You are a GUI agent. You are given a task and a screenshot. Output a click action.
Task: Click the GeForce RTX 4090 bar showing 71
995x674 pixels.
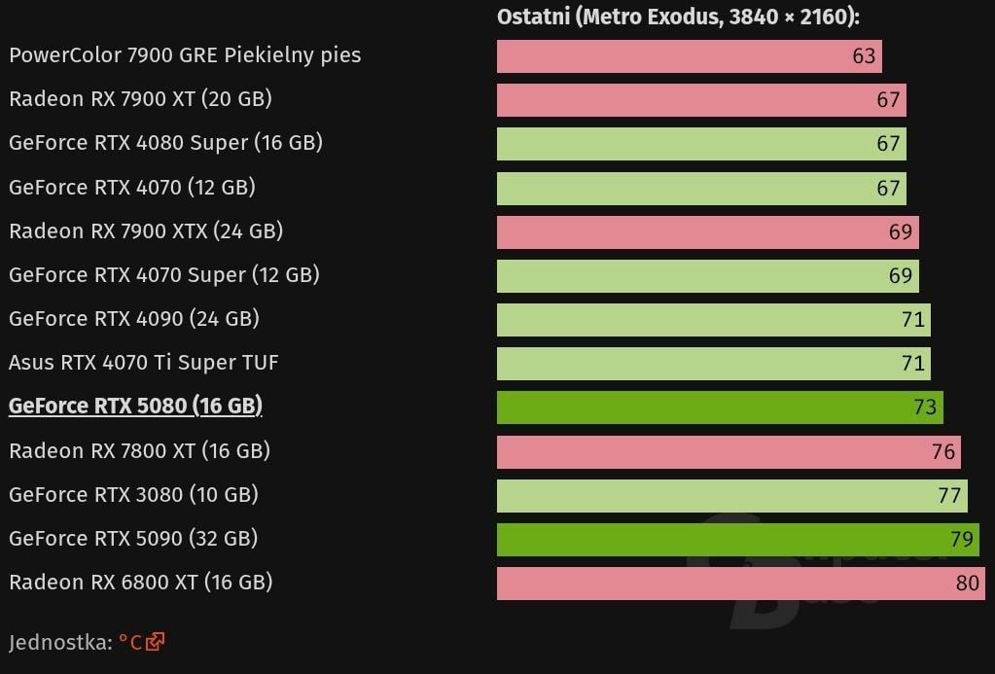pyautogui.click(x=713, y=319)
